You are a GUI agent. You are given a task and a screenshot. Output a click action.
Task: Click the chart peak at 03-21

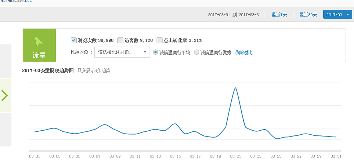235,88
